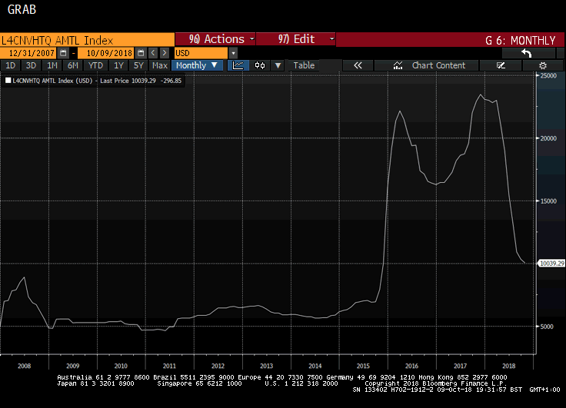Show the Table view
Image resolution: width=566 pixels, height=408 pixels.
[304, 65]
